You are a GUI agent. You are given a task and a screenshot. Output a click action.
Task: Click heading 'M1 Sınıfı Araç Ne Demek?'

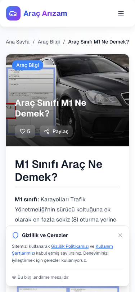[x=59, y=171]
